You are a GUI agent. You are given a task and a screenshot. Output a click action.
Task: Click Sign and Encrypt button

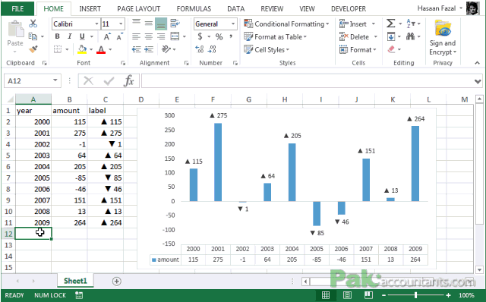click(x=443, y=37)
